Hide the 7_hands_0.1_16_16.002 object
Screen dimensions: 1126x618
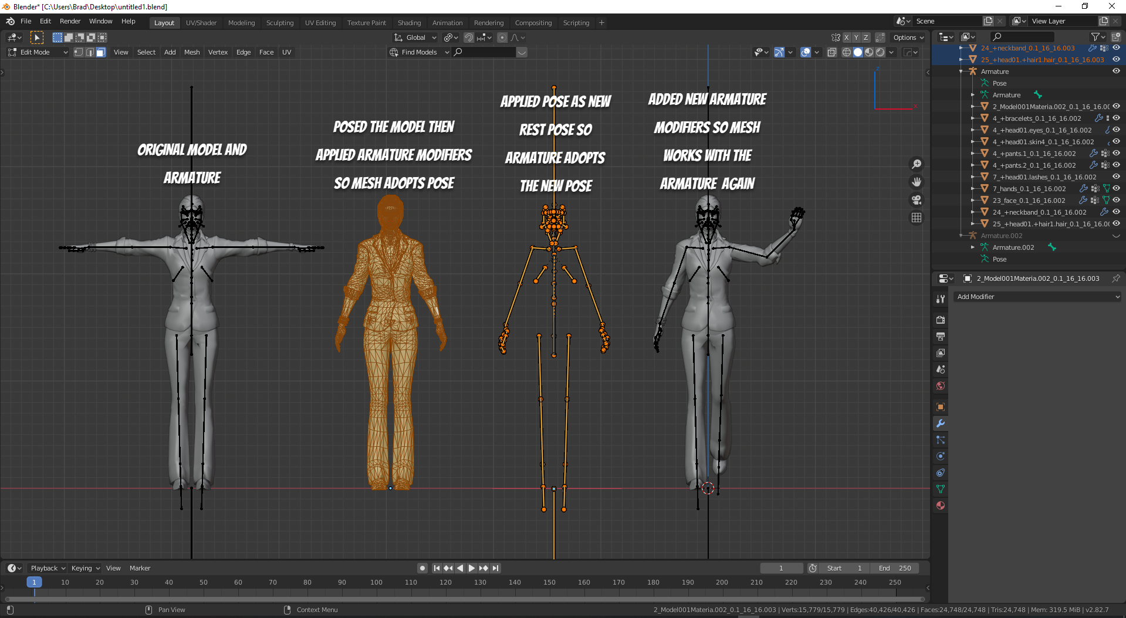[x=1116, y=189]
